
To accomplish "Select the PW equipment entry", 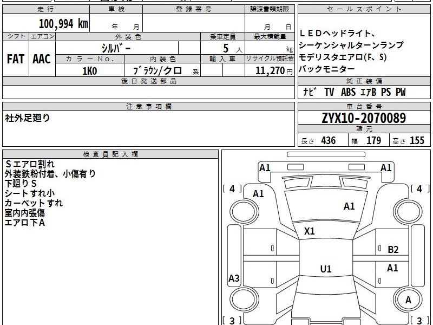I will (x=401, y=92).
